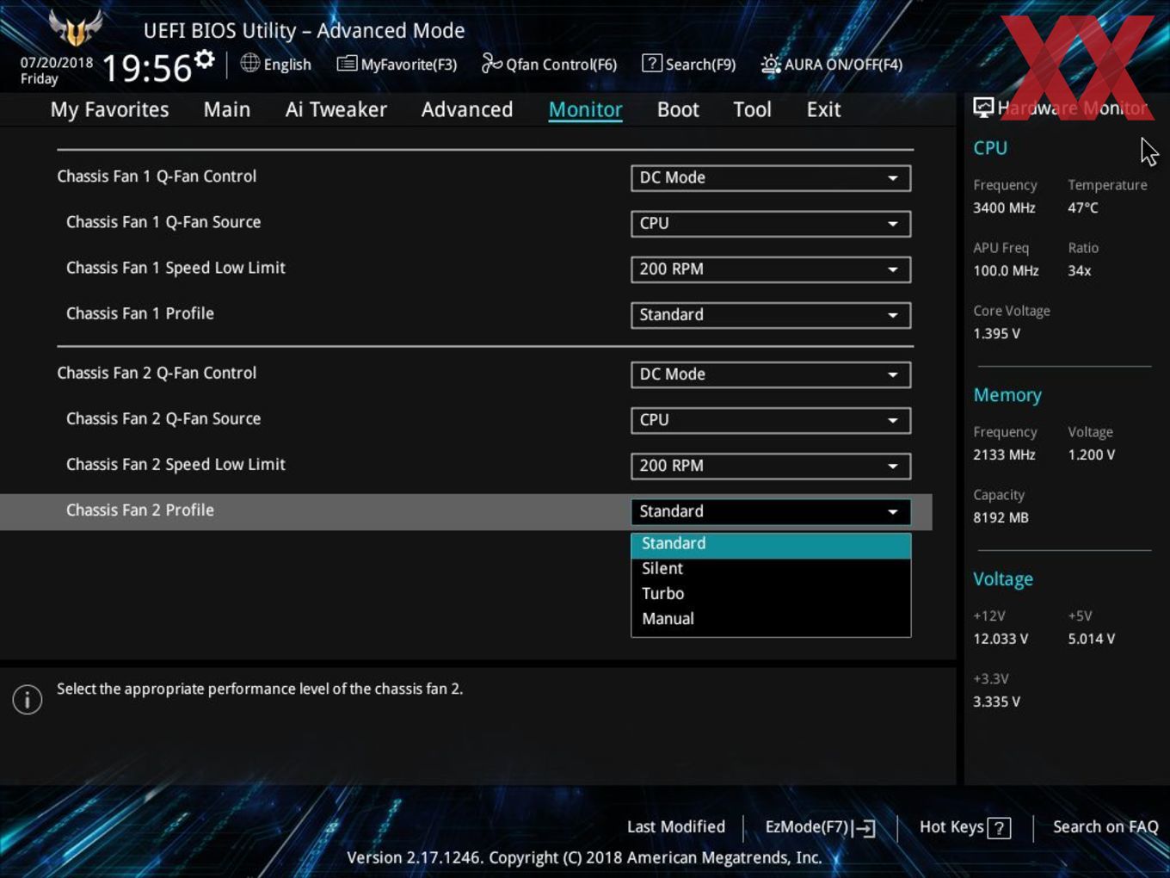This screenshot has height=878, width=1170.
Task: Open Last Modified settings list
Action: (675, 826)
